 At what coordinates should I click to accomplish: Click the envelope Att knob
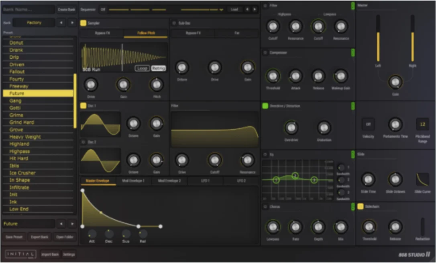pyautogui.click(x=92, y=234)
